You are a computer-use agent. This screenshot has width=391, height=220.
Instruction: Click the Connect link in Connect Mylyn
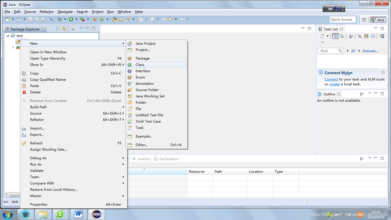[x=331, y=79]
